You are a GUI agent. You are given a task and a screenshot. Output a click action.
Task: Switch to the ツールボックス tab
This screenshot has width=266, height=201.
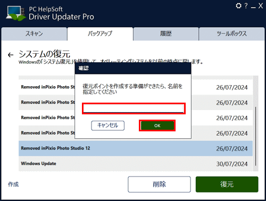[231, 33]
